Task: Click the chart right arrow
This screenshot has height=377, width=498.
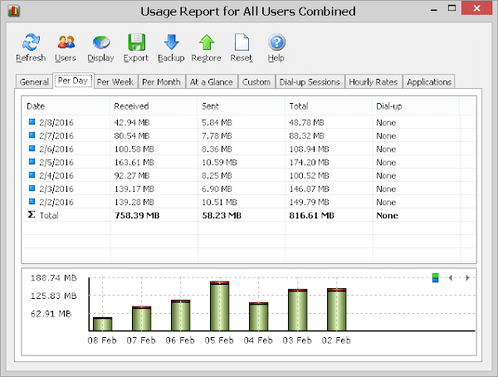Action: [467, 278]
